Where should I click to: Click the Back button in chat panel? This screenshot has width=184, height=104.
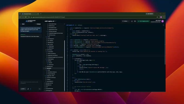point(23,24)
